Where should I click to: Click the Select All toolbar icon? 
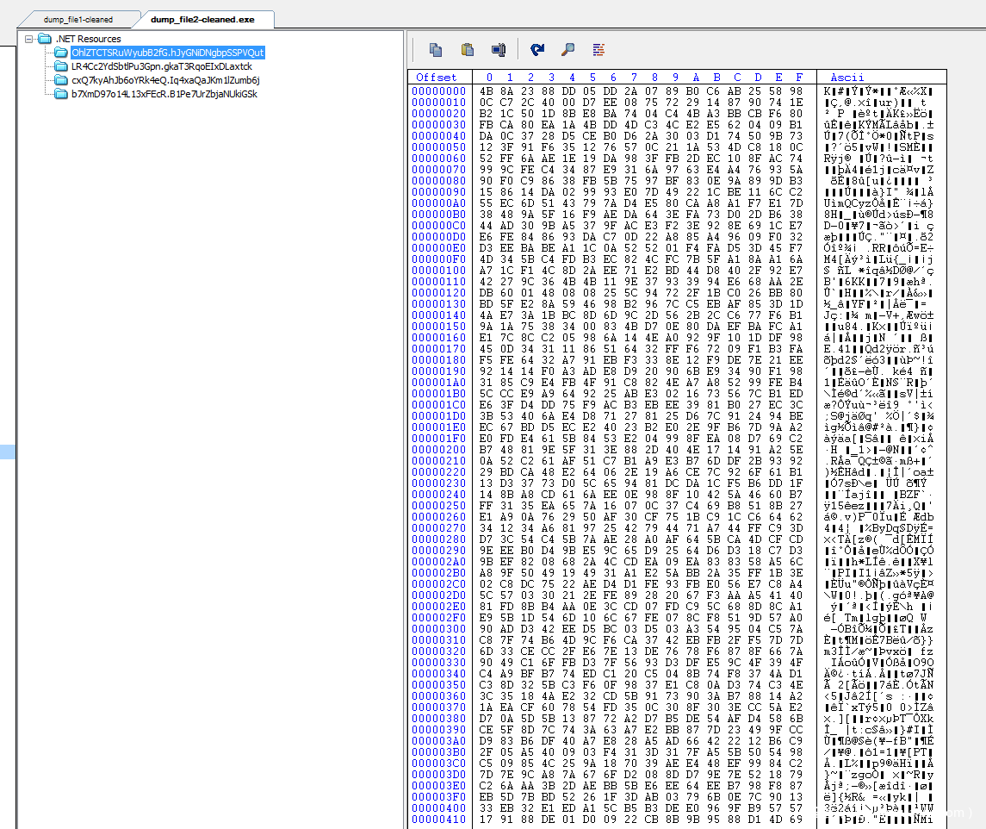pyautogui.click(x=498, y=50)
